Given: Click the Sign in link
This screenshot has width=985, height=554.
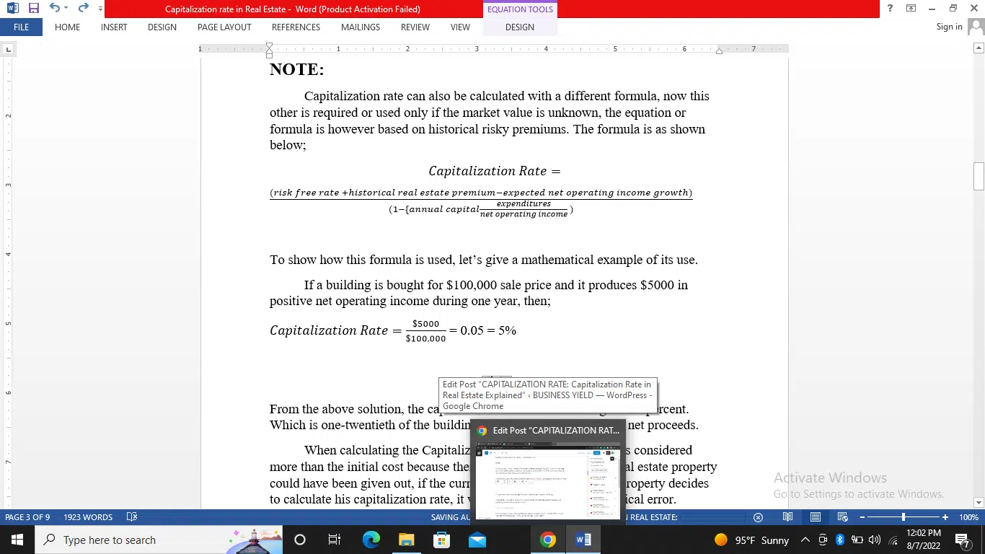Looking at the screenshot, I should coord(949,27).
